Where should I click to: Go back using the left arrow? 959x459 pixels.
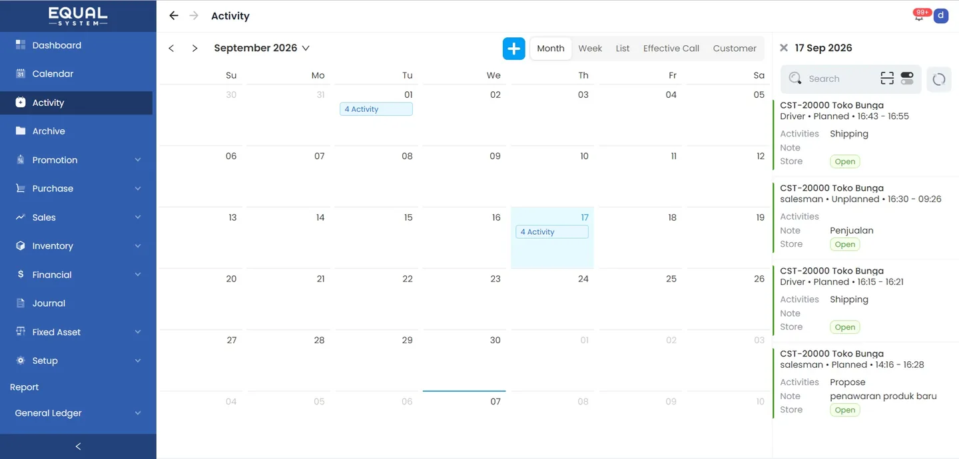pyautogui.click(x=174, y=15)
